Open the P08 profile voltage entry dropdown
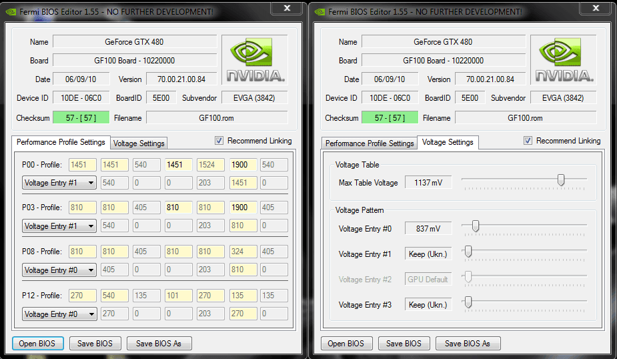The width and height of the screenshot is (617, 359). (x=59, y=270)
